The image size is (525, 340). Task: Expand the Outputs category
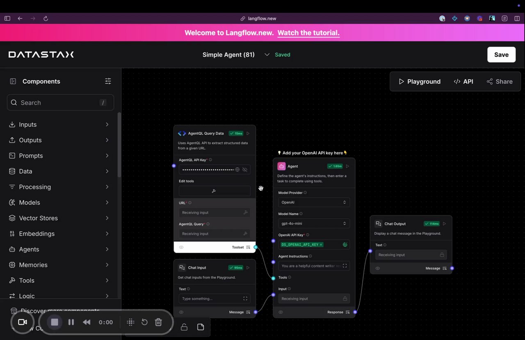click(59, 140)
